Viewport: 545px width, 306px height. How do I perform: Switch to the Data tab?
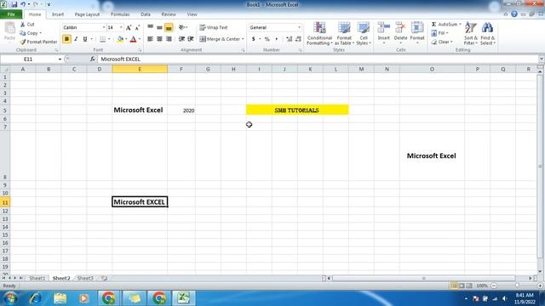146,14
